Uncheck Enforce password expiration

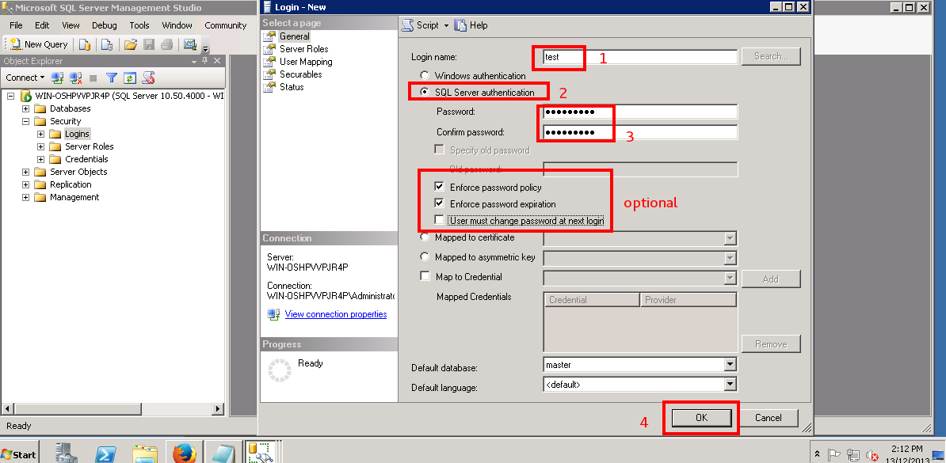439,203
